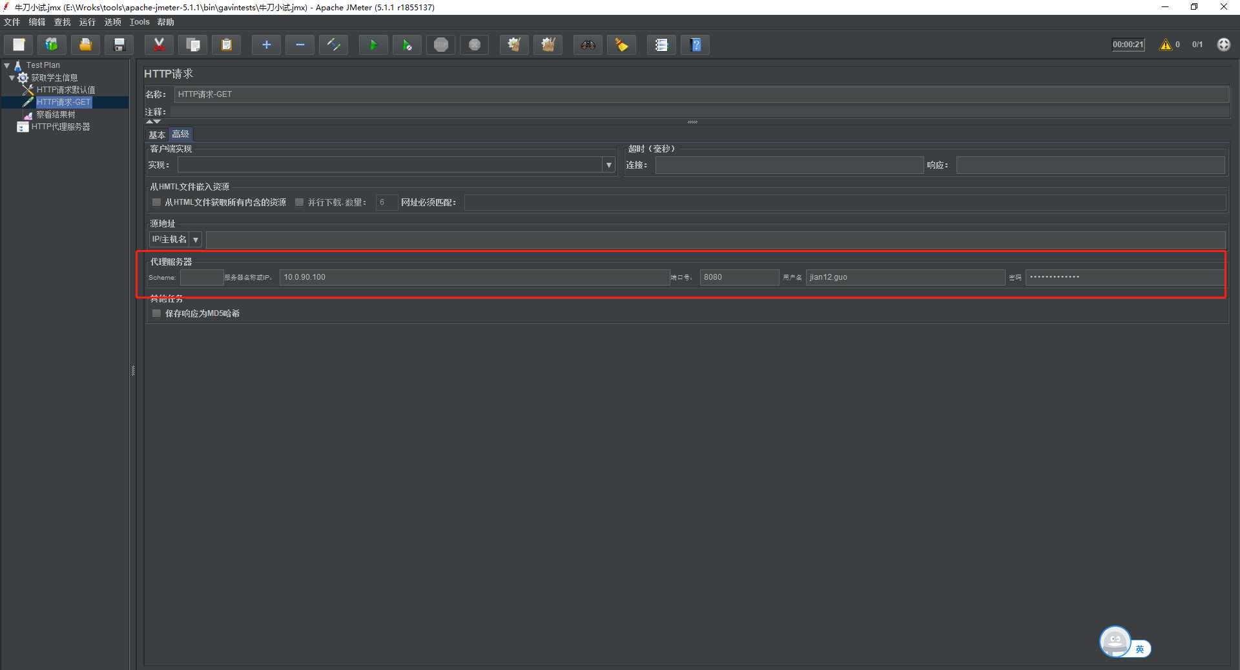The image size is (1240, 670).
Task: Click the 注释 comment field
Action: pos(699,112)
